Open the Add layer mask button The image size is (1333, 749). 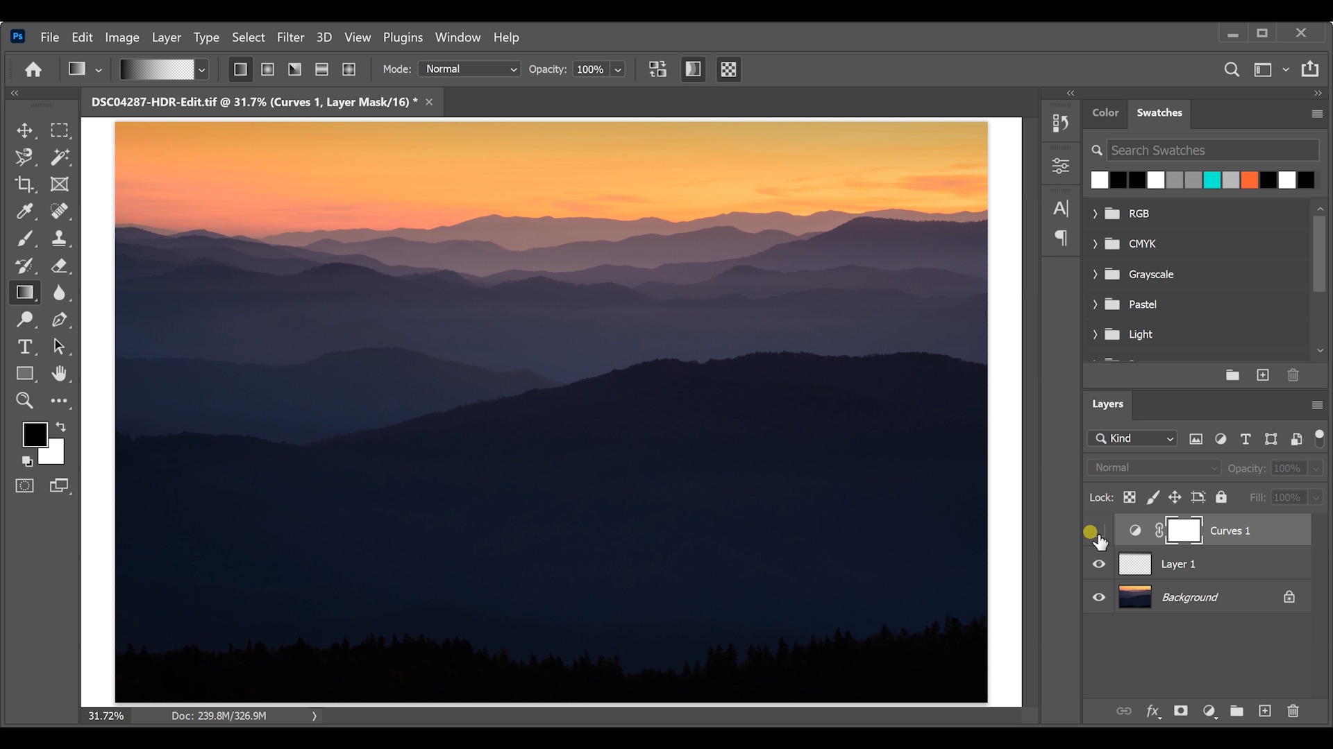[1181, 711]
